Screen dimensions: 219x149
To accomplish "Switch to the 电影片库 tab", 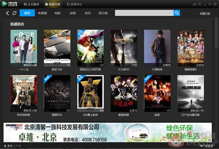I will click(x=53, y=4).
